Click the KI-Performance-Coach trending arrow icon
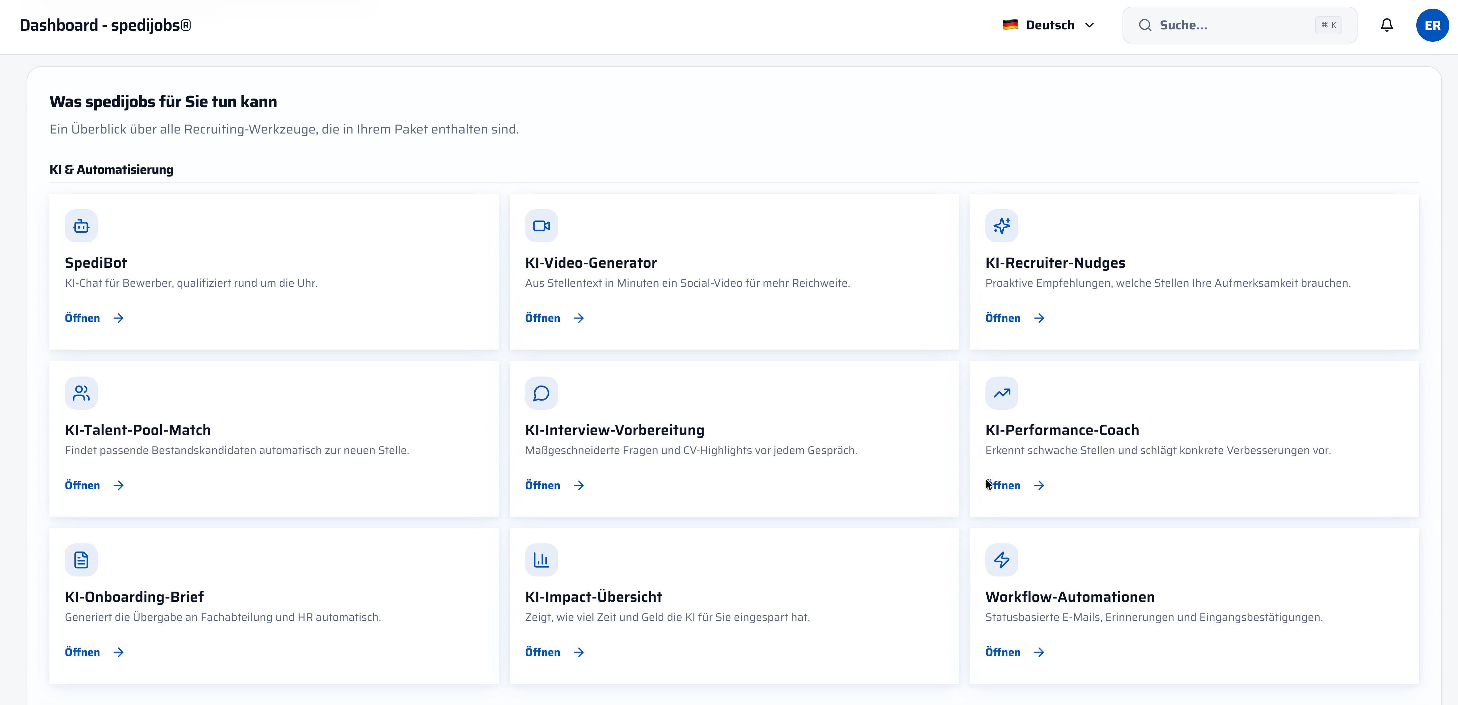Screen dimensions: 1458x705 click(x=1001, y=393)
